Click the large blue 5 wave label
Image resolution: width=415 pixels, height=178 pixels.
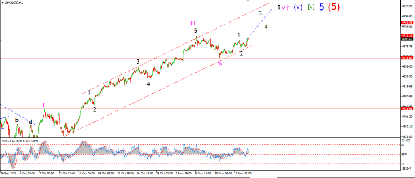(321, 7)
